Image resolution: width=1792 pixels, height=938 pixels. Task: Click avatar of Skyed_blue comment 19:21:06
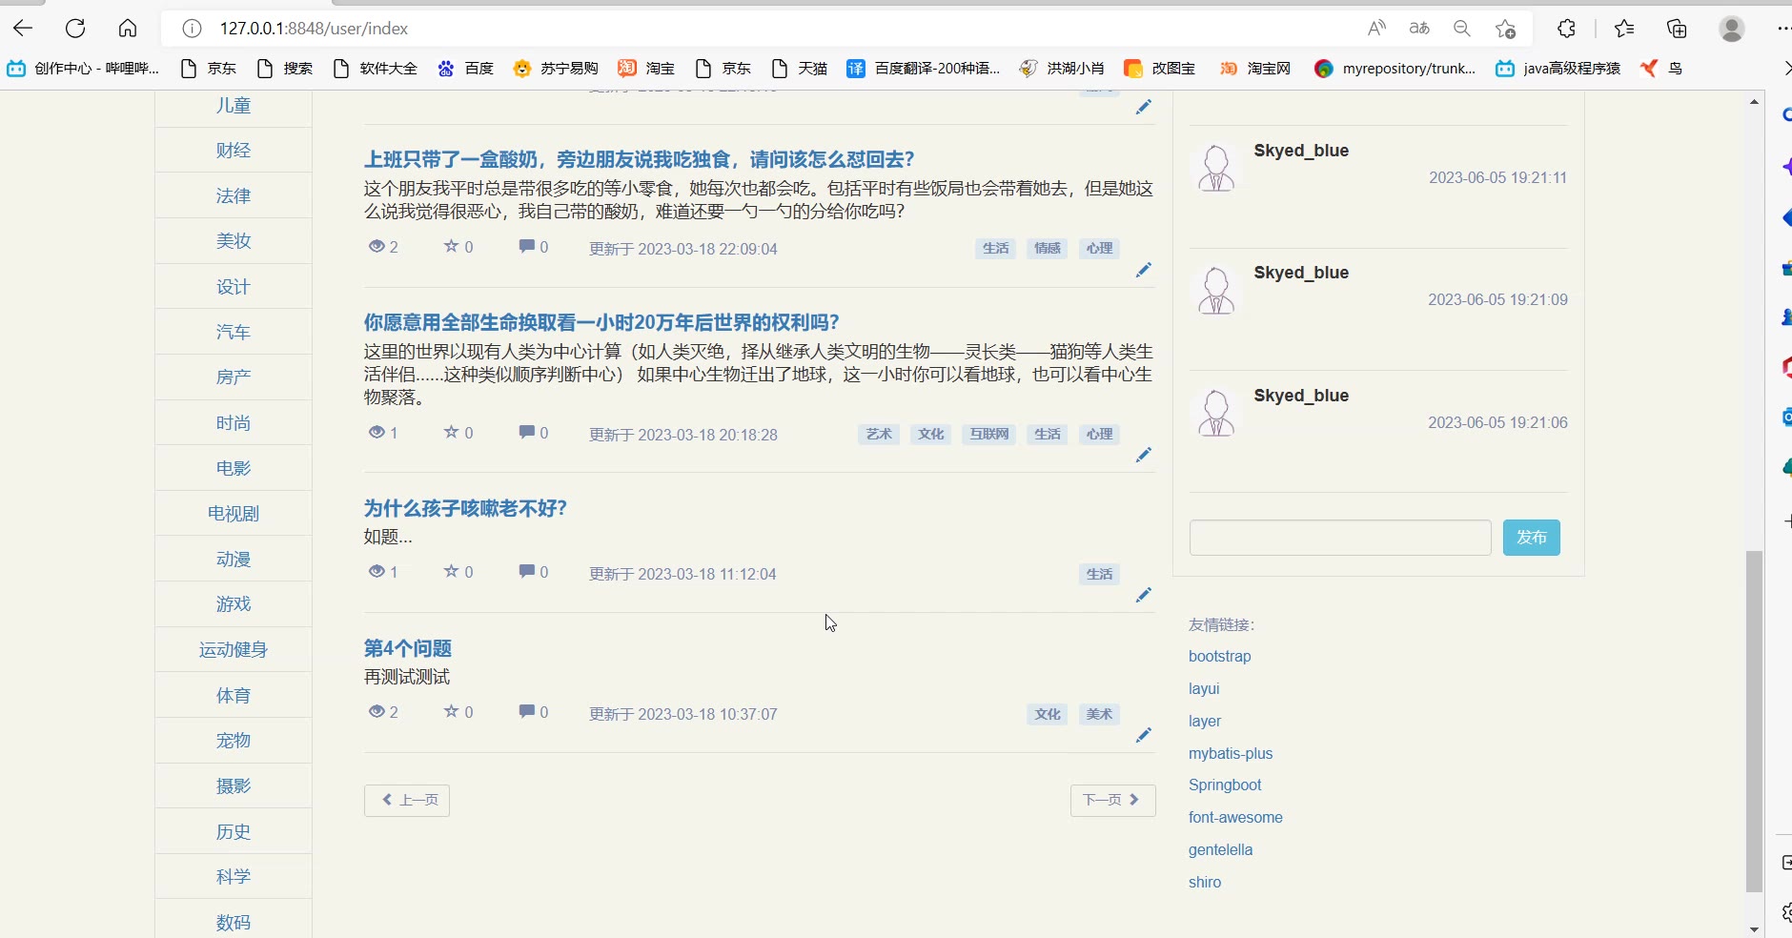(1216, 414)
